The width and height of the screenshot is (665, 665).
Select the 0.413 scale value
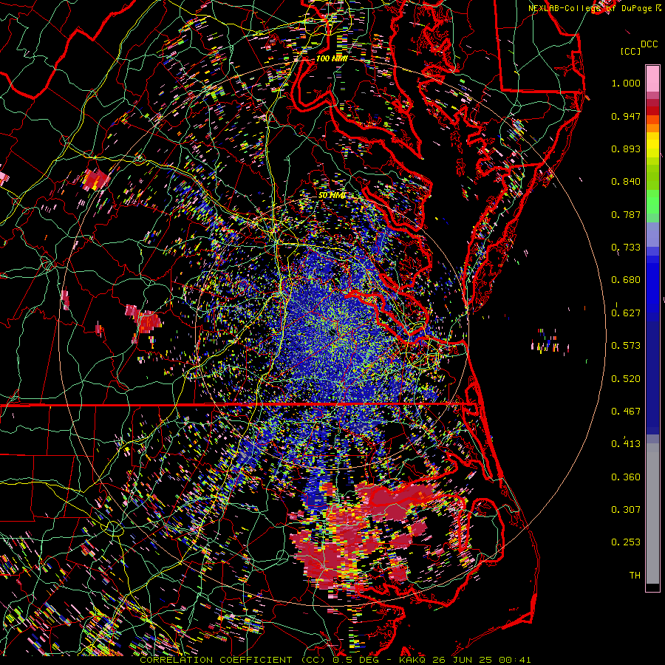[x=626, y=444]
